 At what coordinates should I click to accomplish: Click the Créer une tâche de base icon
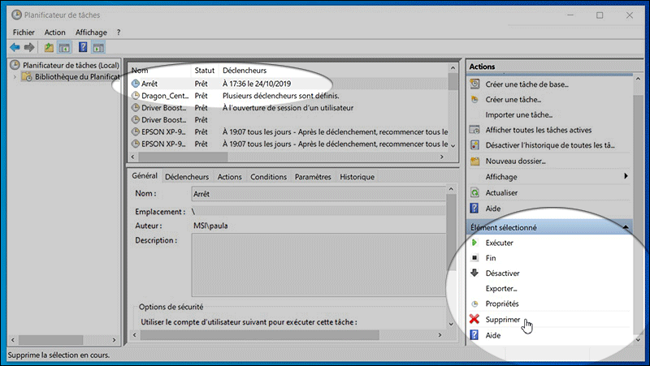point(474,84)
